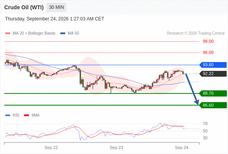Click the 96.00 resistance level label
Image resolution: width=228 pixels, height=154 pixels.
[208, 52]
